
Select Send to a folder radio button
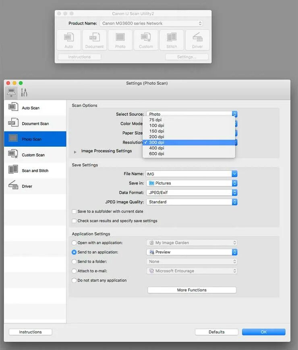pos(74,261)
